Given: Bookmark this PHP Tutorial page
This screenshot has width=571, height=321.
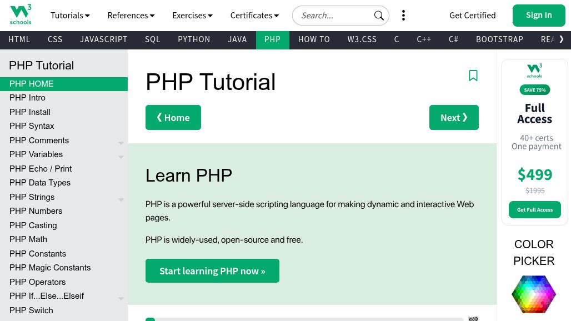Looking at the screenshot, I should tap(473, 76).
